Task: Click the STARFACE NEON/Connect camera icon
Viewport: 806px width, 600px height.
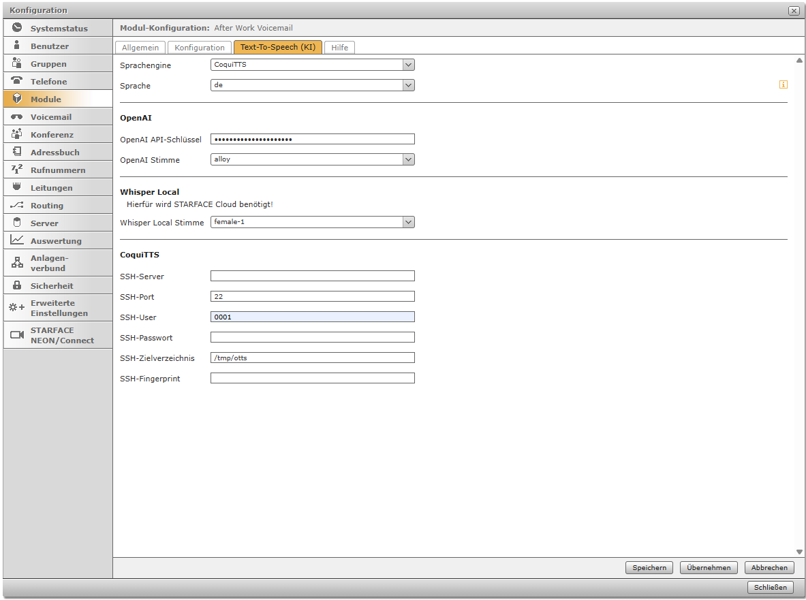Action: pos(17,335)
